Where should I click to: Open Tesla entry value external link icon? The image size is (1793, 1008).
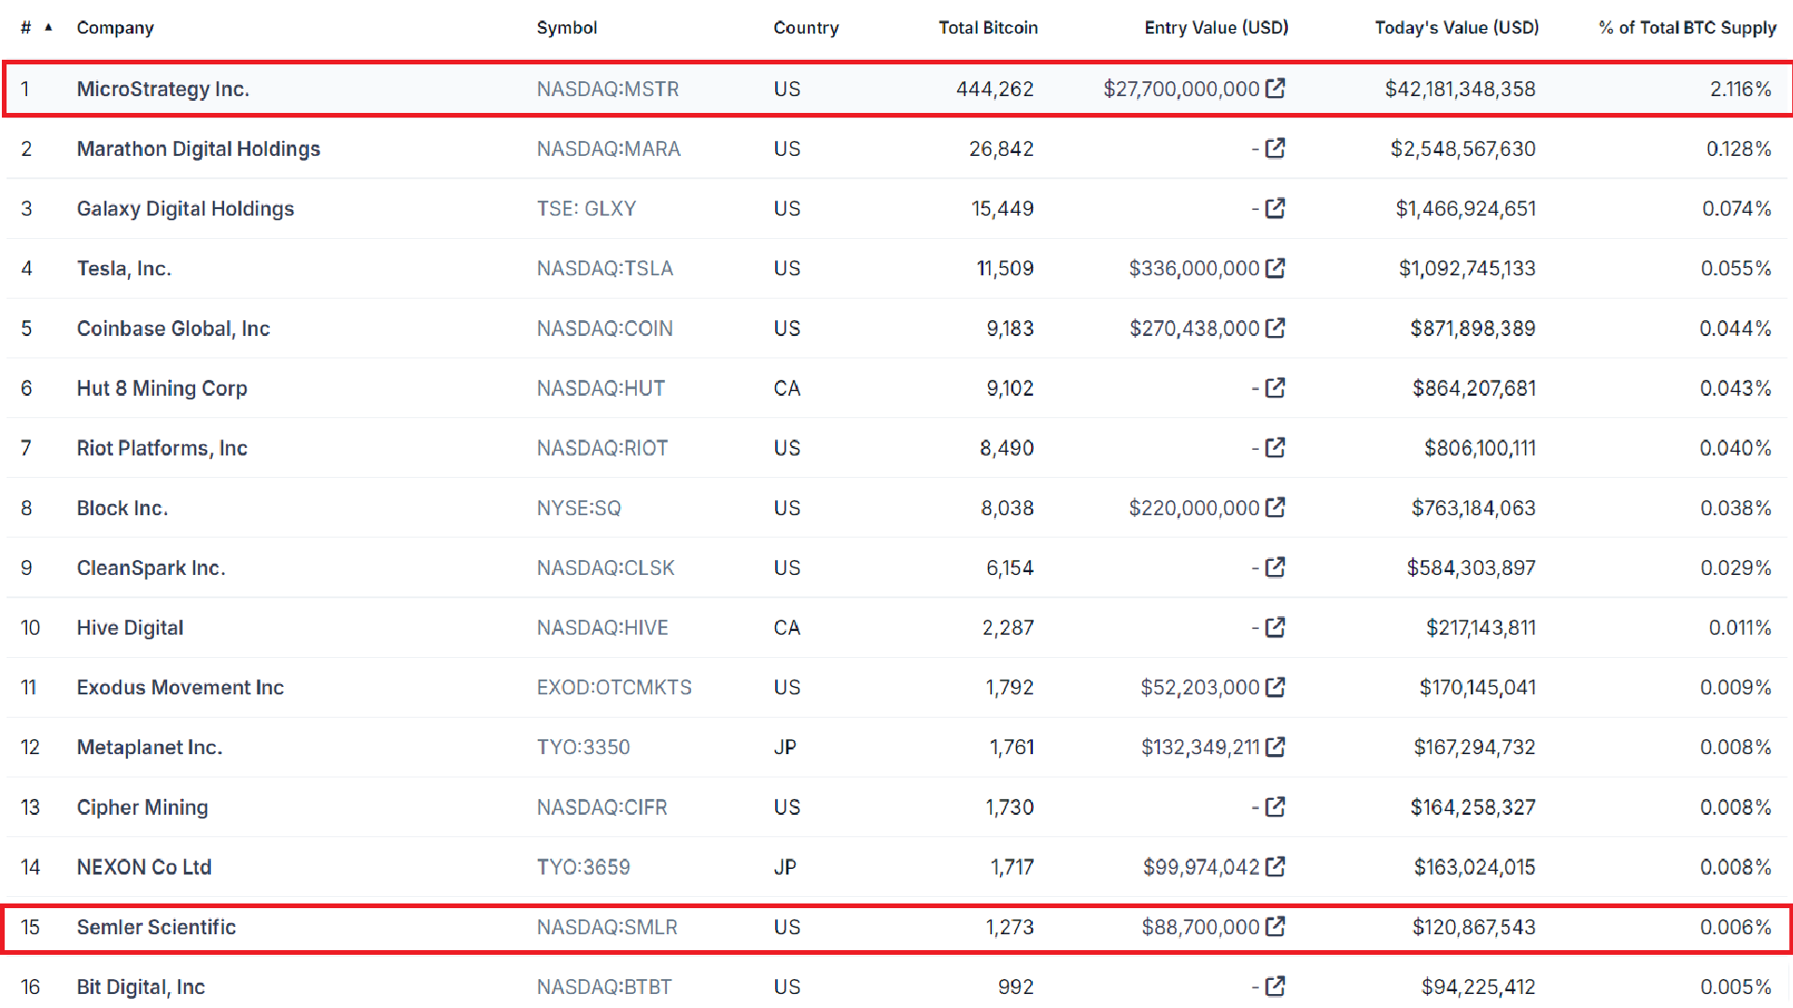1275,268
